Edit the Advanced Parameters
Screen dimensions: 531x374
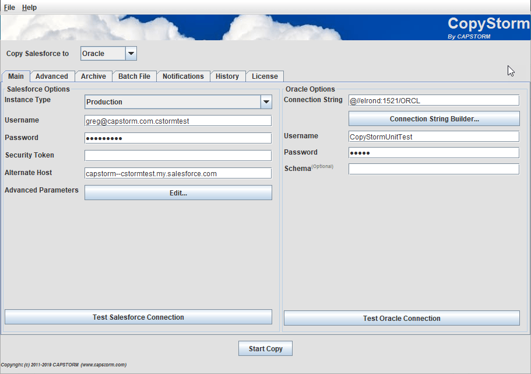178,193
